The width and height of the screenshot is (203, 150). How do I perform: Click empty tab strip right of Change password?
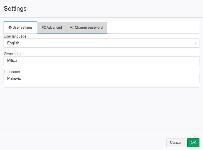tap(153, 28)
